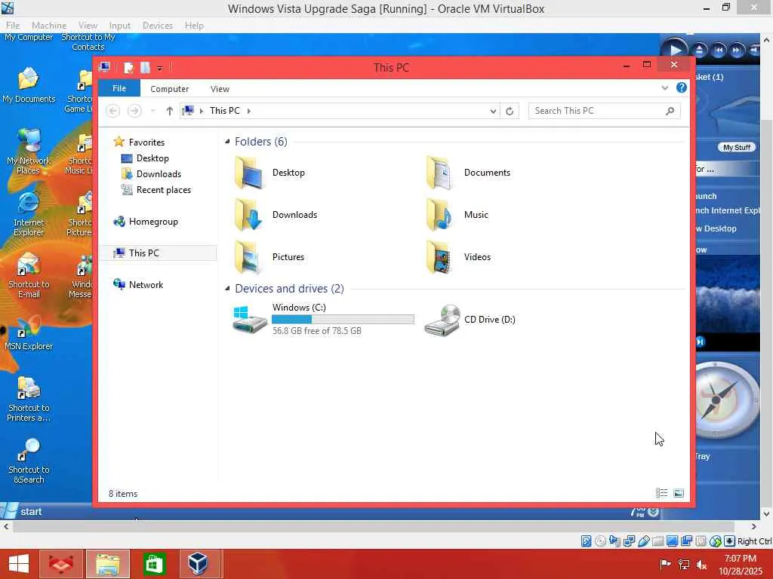This screenshot has height=579, width=773.
Task: Open Customize Quick Access Toolbar dropdown
Action: tap(159, 68)
